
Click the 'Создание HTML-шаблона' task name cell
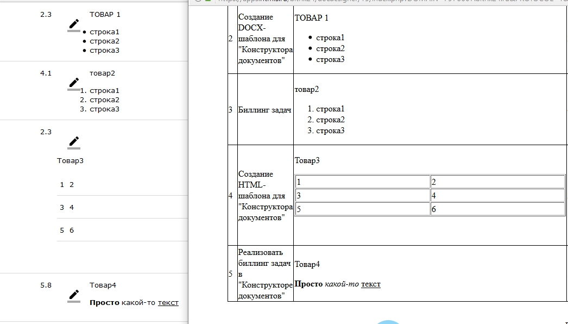(x=265, y=196)
